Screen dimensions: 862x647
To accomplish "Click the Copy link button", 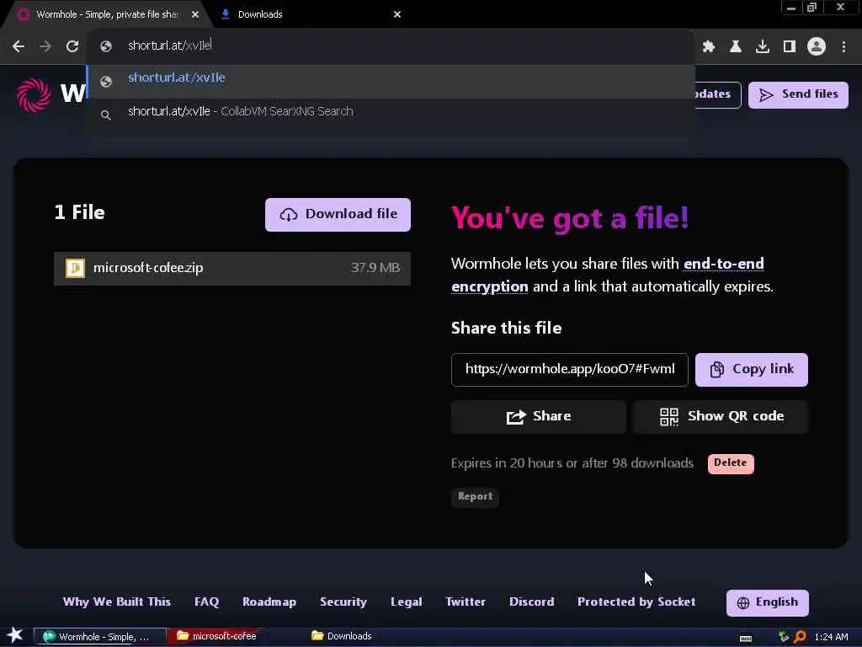I will (x=752, y=370).
